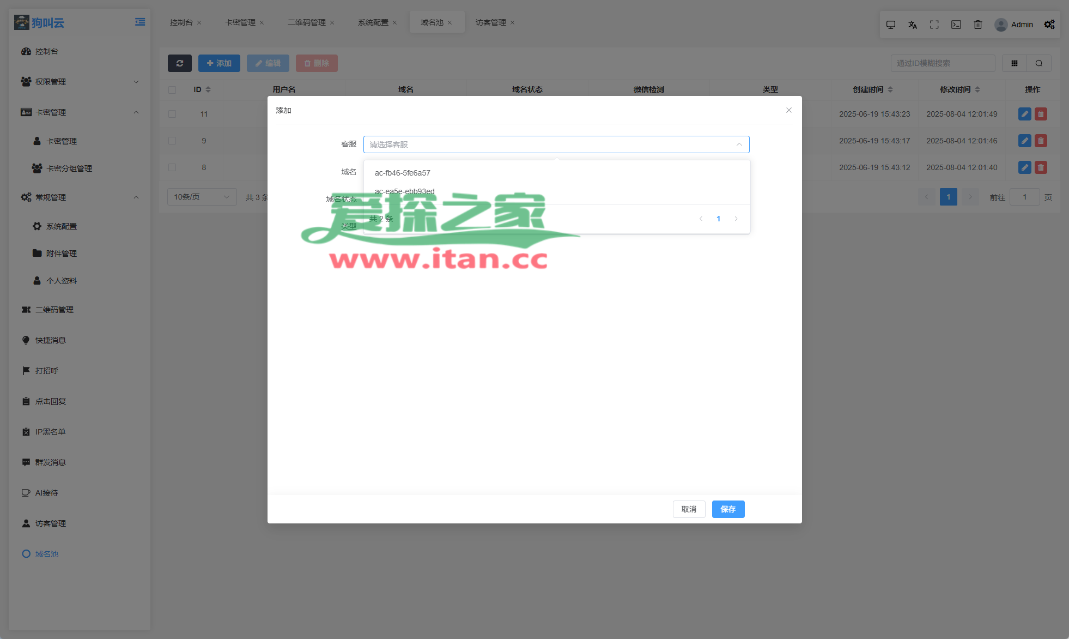Click the red 删除 toolbar button
Screen dimensions: 1069x639
[x=317, y=63]
